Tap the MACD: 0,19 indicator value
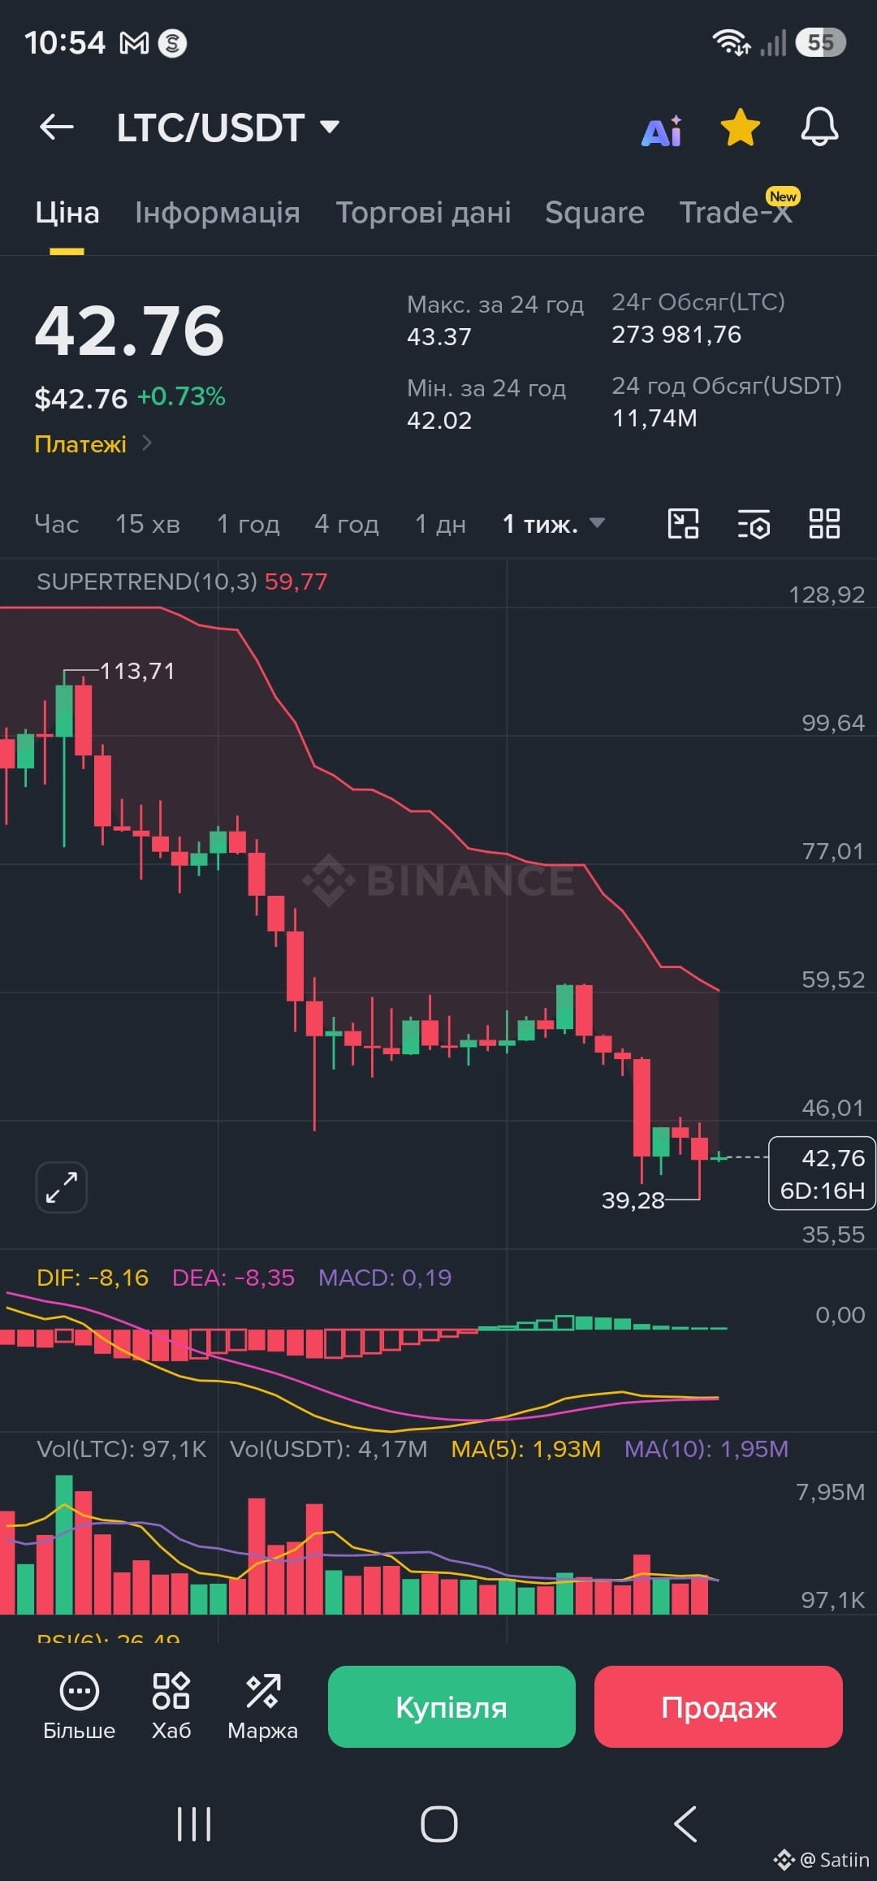Screen dimensions: 877x1881 [x=385, y=1278]
